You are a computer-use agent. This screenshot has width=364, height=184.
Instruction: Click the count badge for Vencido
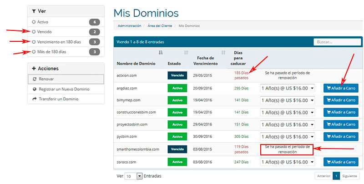(x=95, y=32)
